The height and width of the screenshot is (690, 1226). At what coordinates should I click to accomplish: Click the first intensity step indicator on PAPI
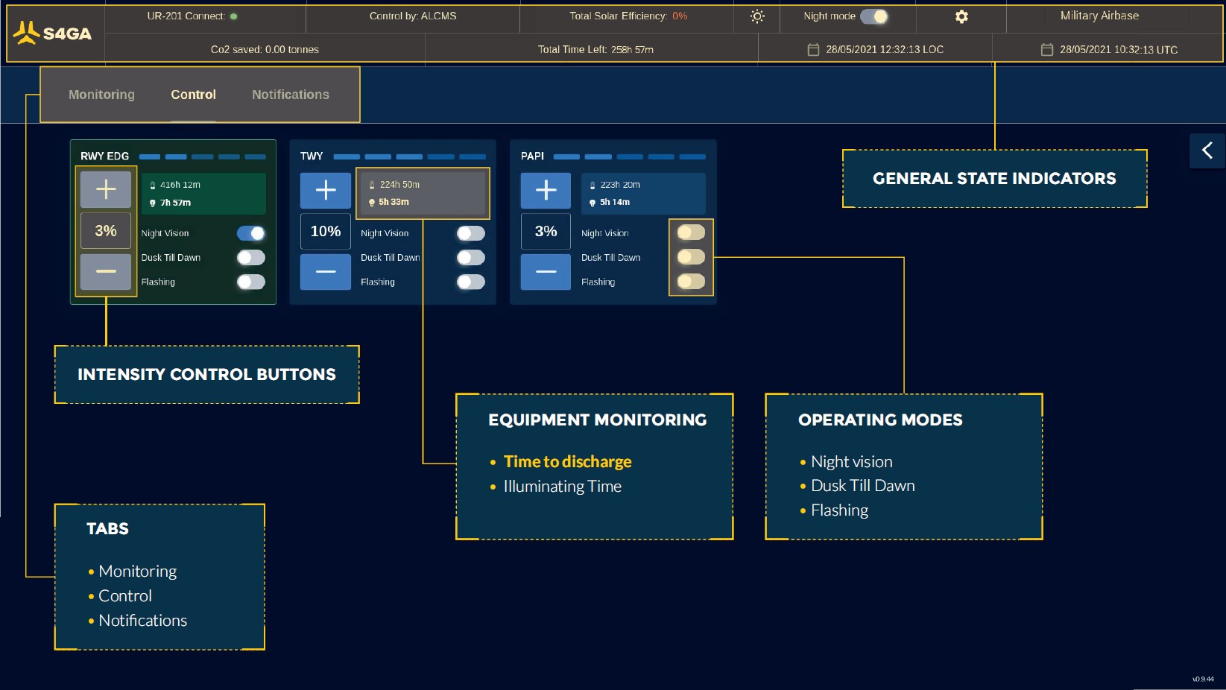coord(566,157)
